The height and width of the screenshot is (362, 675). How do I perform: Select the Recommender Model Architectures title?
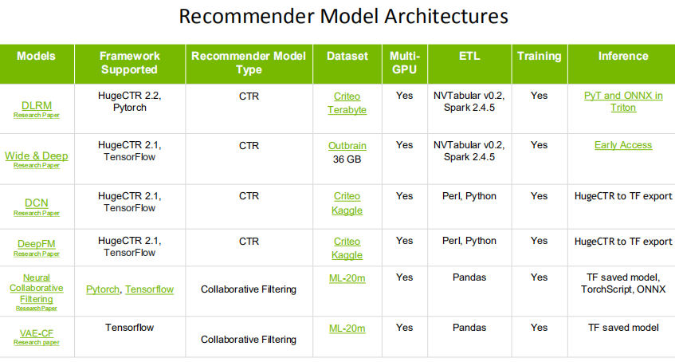click(x=343, y=16)
